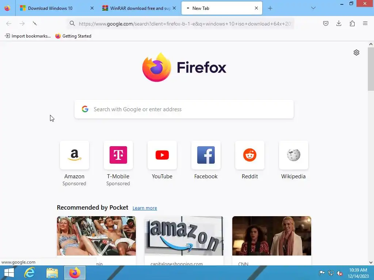Screen dimensions: 374x280
Task: Click muted volume tray icon
Action: [x=340, y=273]
